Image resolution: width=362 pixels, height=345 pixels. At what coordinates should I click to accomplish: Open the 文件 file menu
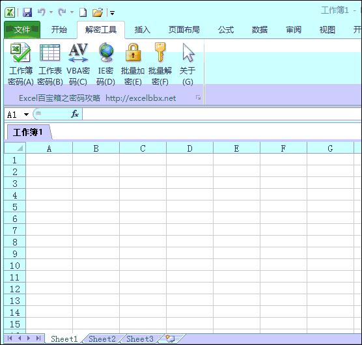pos(22,29)
